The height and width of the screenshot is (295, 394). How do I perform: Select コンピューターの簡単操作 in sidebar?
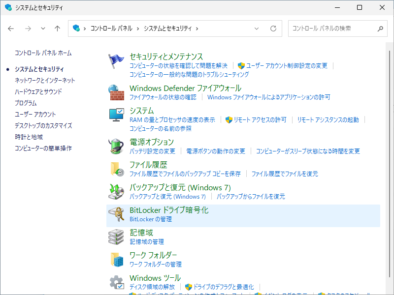click(x=43, y=148)
